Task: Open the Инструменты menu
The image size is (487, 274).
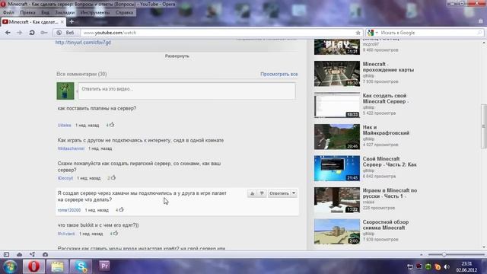Action: click(x=94, y=12)
